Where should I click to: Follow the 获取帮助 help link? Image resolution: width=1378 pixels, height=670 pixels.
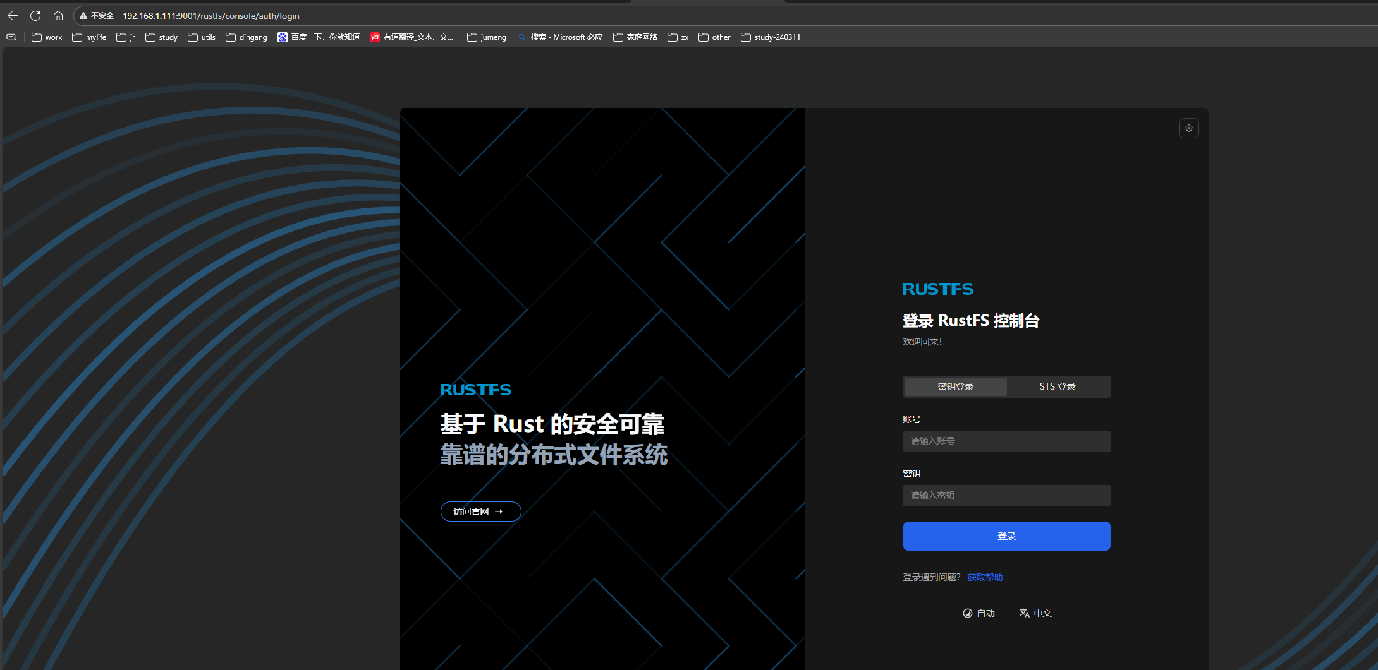tap(984, 577)
